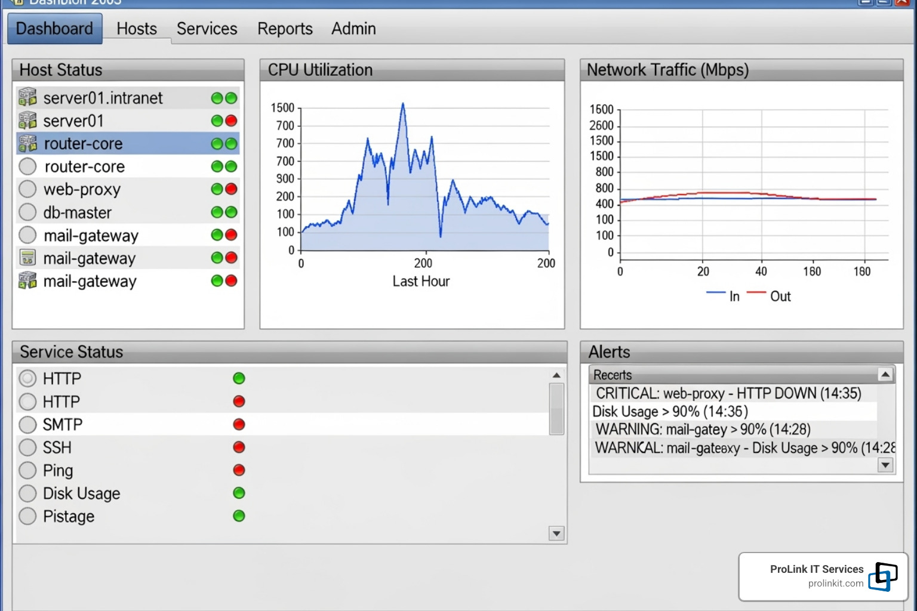This screenshot has width=917, height=611.
Task: Open the Reports tab
Action: click(285, 29)
